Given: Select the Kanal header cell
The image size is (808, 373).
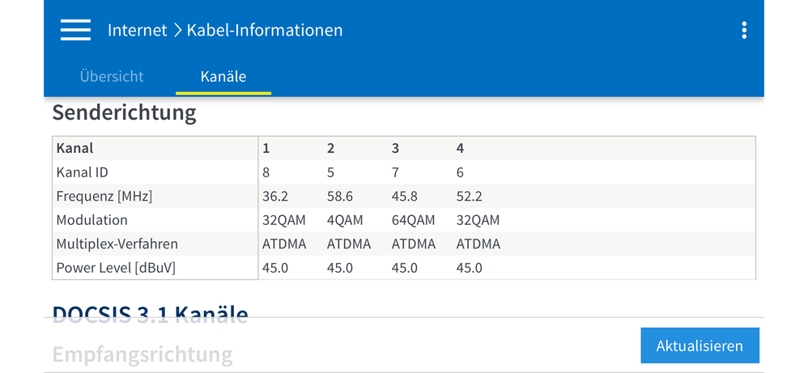Looking at the screenshot, I should point(75,148).
